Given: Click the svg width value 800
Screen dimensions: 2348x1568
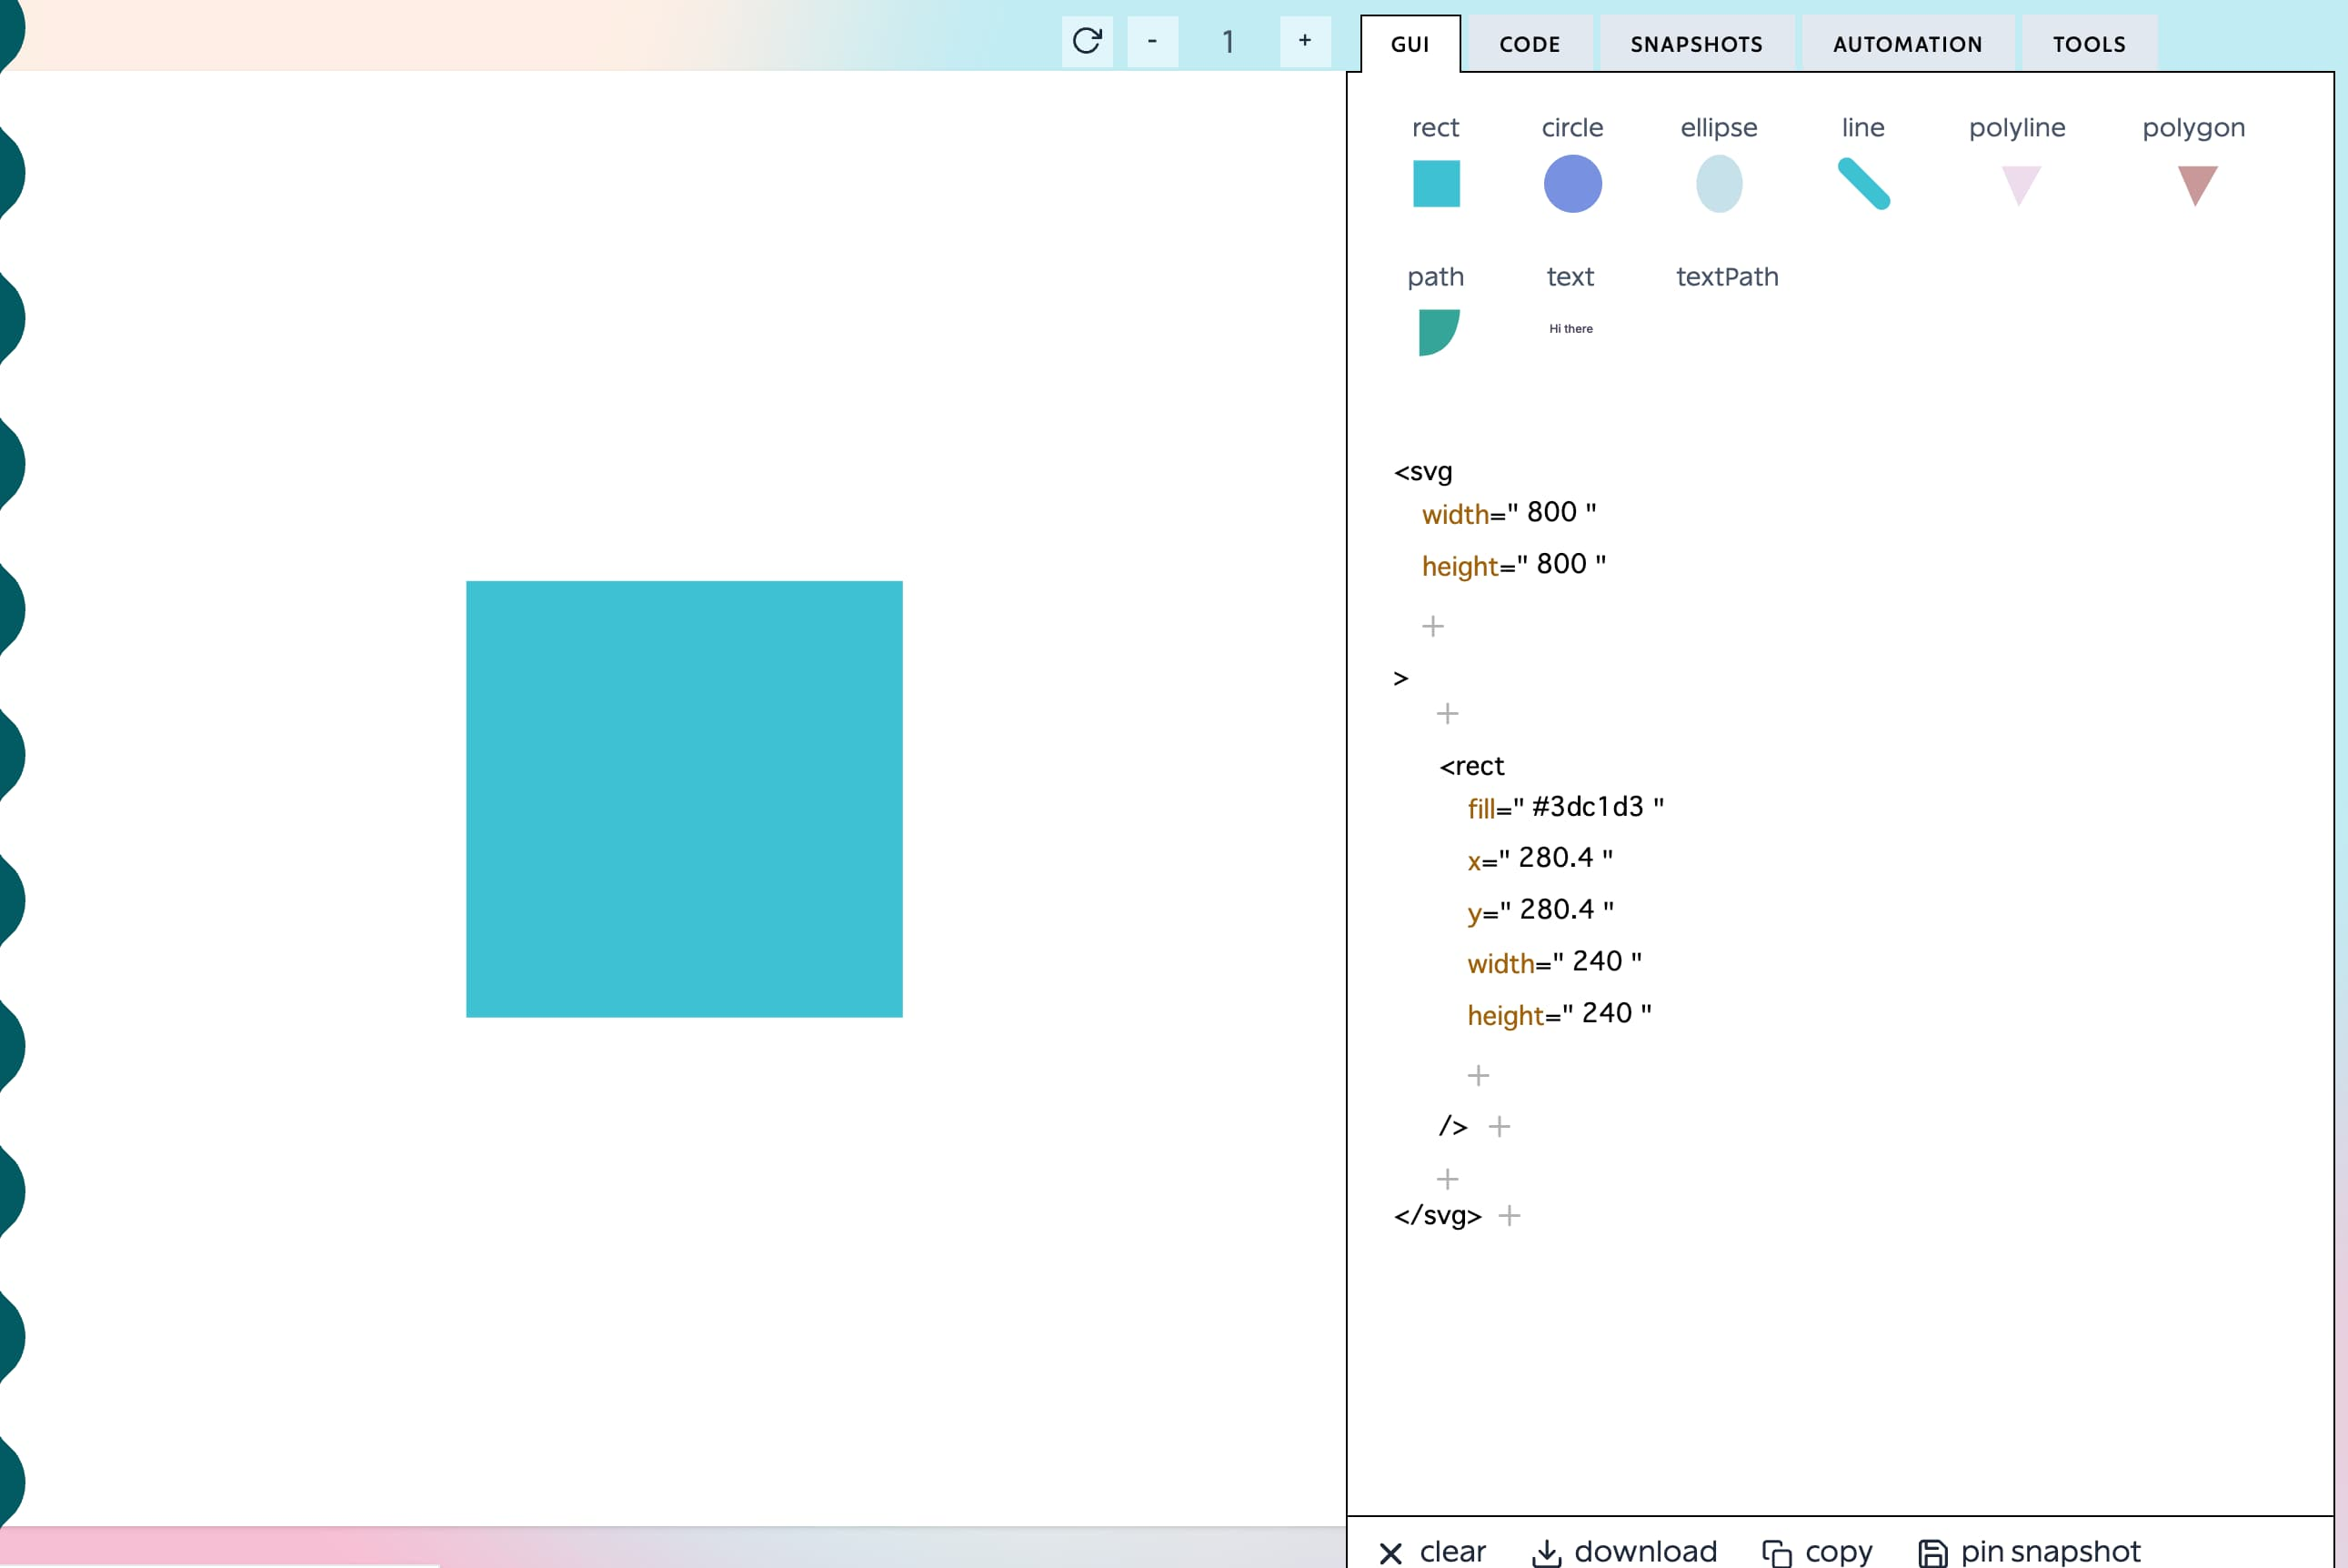Looking at the screenshot, I should click(x=1551, y=512).
